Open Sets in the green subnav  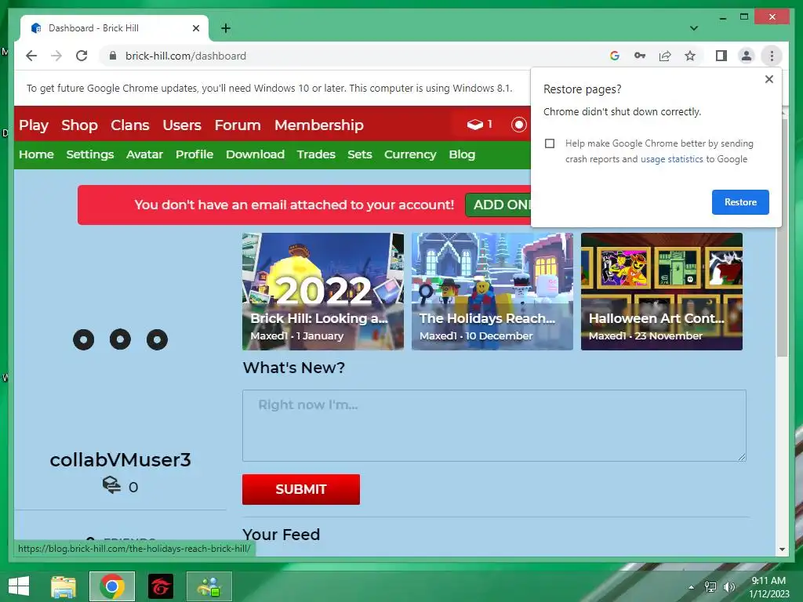359,154
